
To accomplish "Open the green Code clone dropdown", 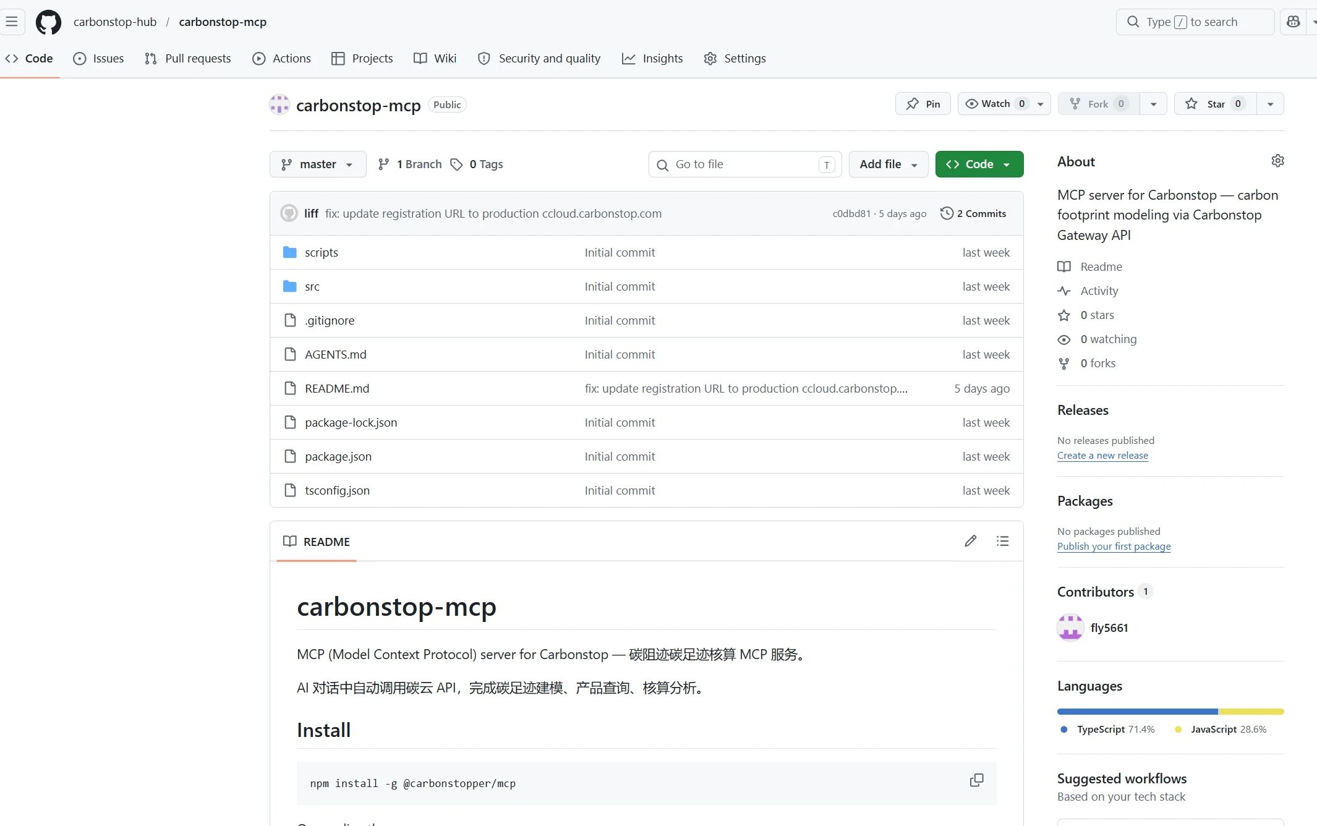I will pos(979,164).
